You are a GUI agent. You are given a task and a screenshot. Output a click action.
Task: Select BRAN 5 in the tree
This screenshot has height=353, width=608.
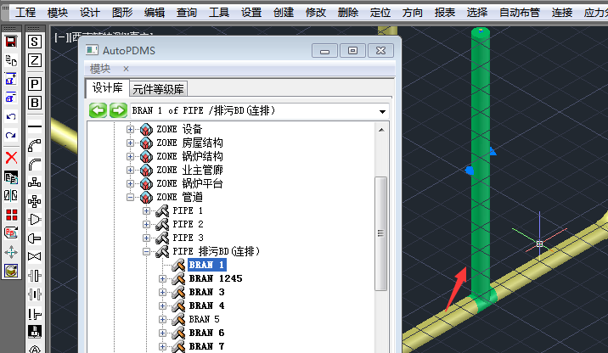(x=204, y=319)
